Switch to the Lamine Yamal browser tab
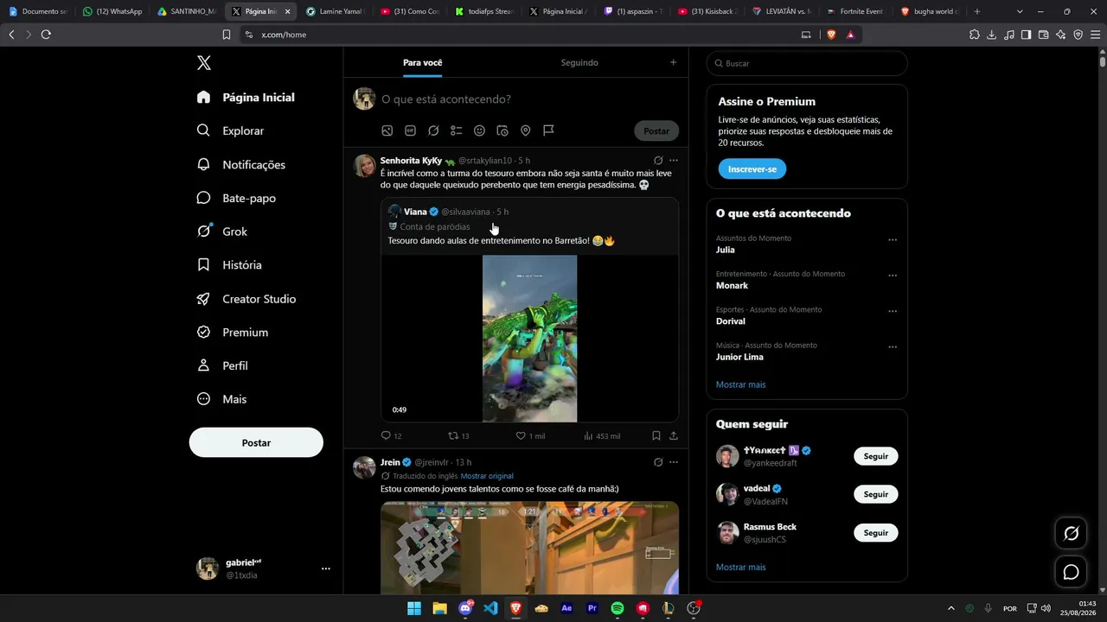Screen dimensions: 1107x622 coord(337,11)
